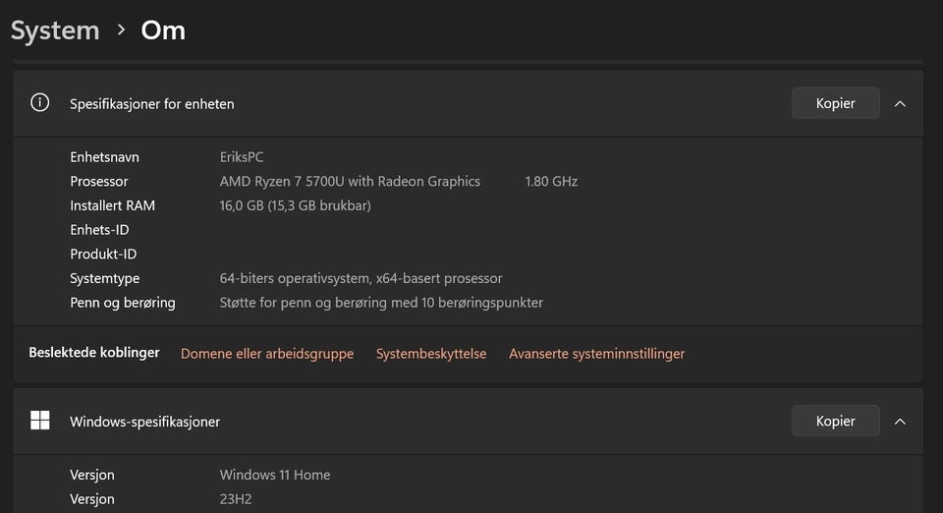Click the 23H2 version value
Viewport: 943px width, 513px height.
coord(236,499)
